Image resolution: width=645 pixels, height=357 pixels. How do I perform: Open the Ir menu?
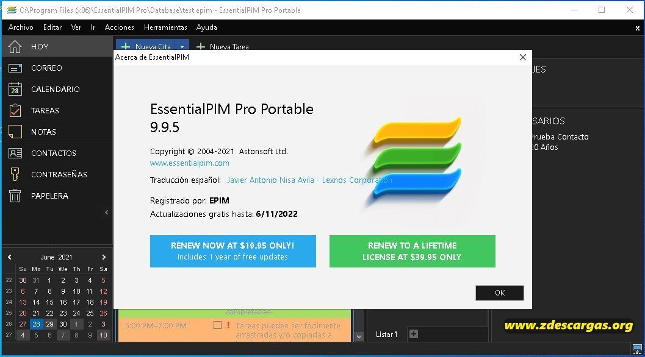(93, 27)
